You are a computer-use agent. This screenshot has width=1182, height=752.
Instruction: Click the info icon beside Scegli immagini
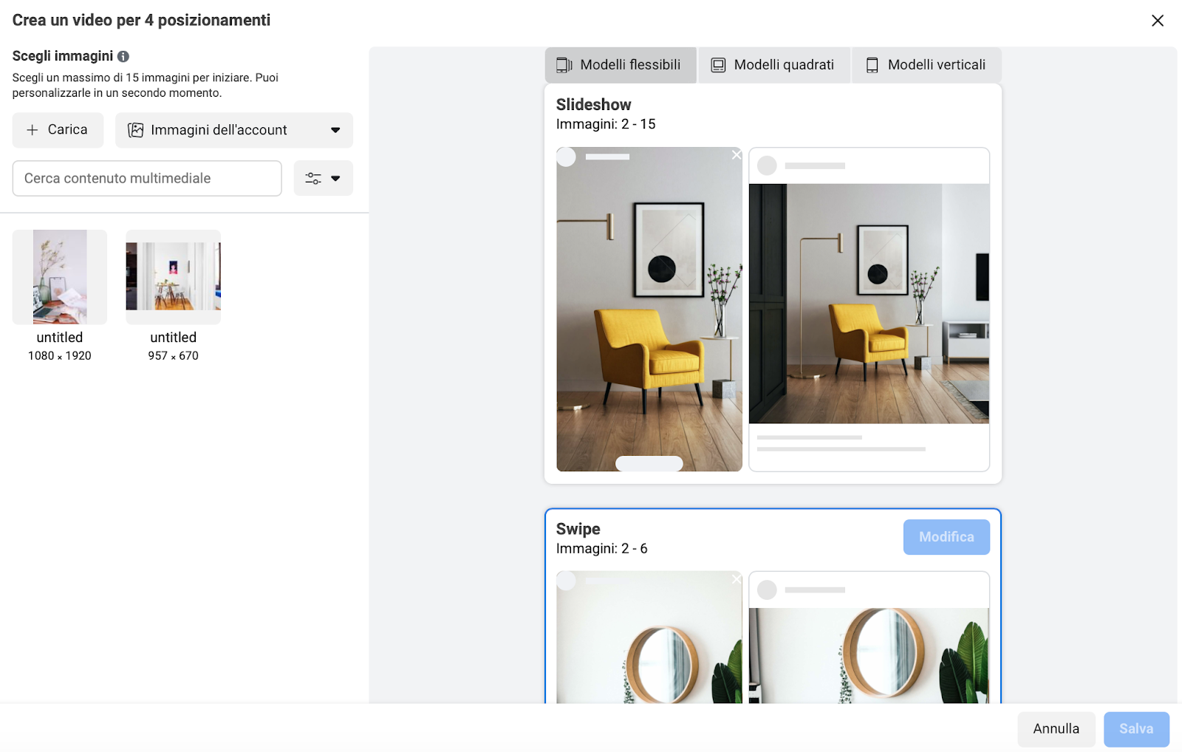coord(123,56)
